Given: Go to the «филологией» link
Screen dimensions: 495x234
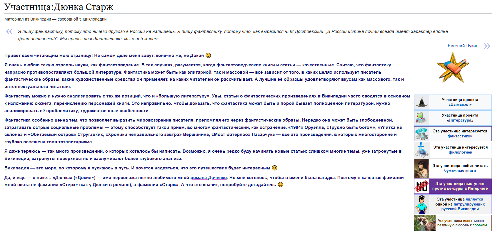Looking at the screenshot, I should pyautogui.click(x=461, y=152).
